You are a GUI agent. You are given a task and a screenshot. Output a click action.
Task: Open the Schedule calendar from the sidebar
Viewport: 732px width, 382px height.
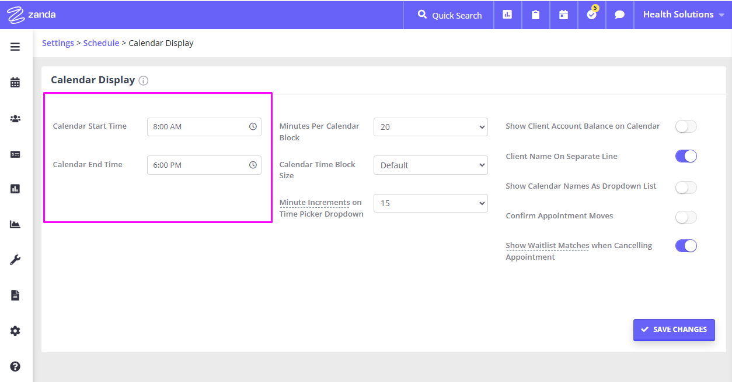click(x=15, y=82)
